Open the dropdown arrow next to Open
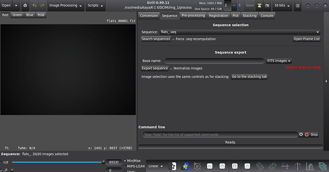The image size is (329, 172). 16,6
